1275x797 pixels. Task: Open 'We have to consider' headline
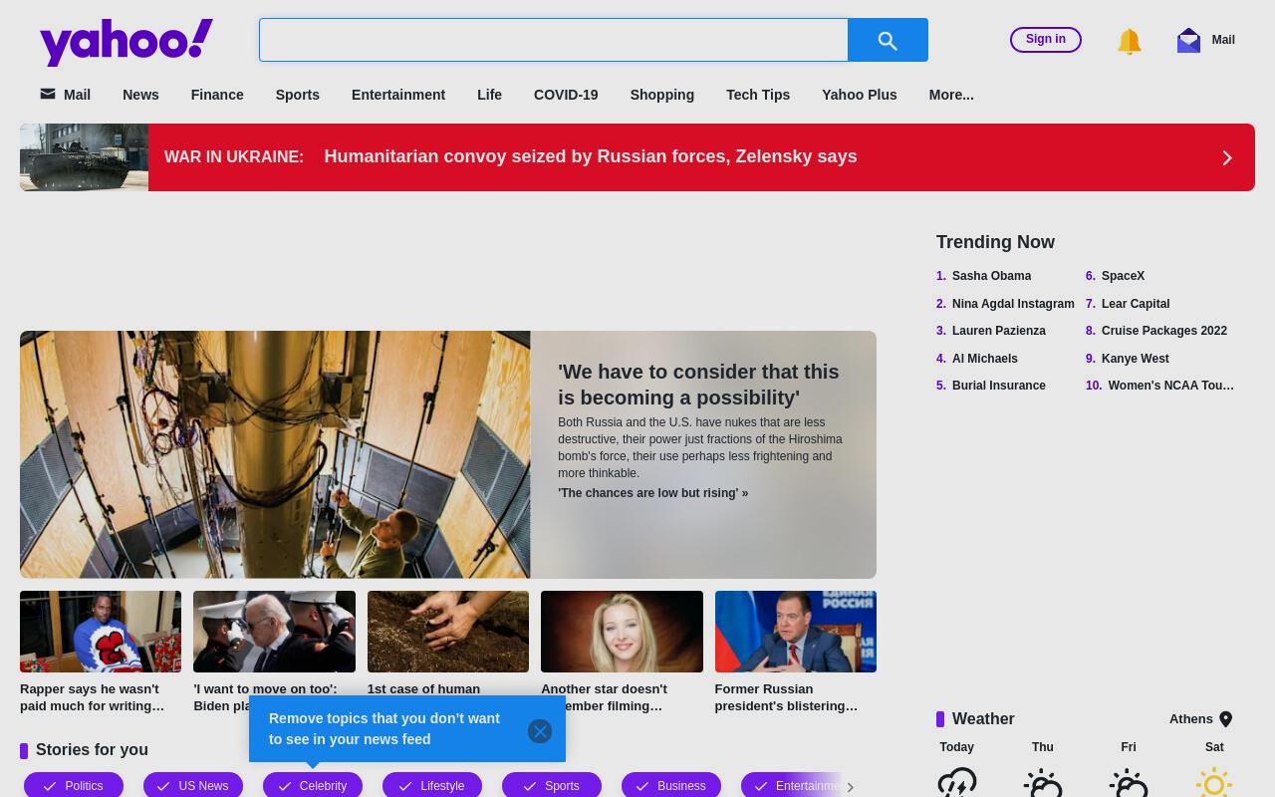tap(698, 385)
